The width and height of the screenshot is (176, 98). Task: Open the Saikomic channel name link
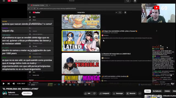coord(12,93)
